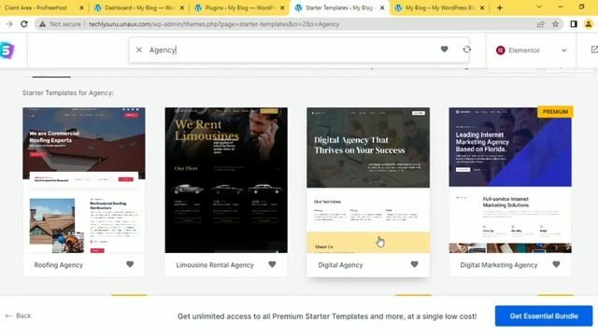Open the Digital Agency template thumbnail

pos(368,180)
